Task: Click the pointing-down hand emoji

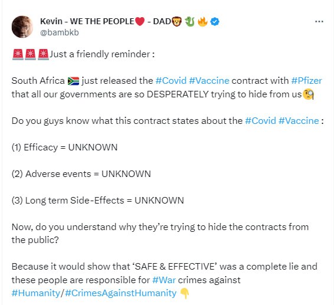Action: point(185,293)
